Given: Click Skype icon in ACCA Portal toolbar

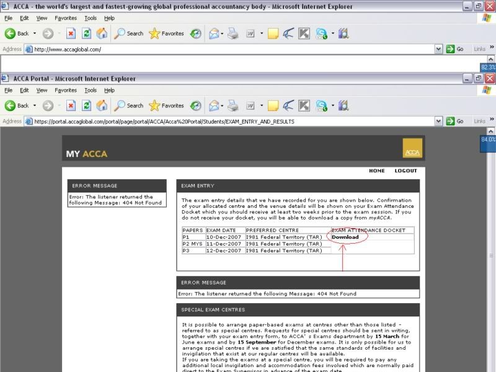Looking at the screenshot, I should coord(322,105).
